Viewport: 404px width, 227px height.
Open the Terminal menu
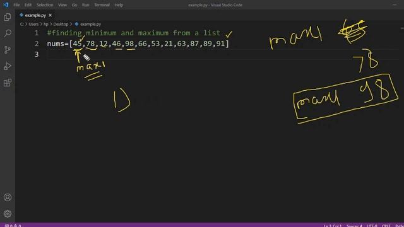coord(102,5)
